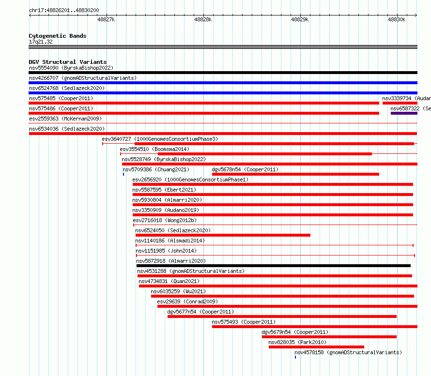The width and height of the screenshot is (431, 376).
Task: Click the red dgv5678n54 variant bar
Action: click(296, 174)
